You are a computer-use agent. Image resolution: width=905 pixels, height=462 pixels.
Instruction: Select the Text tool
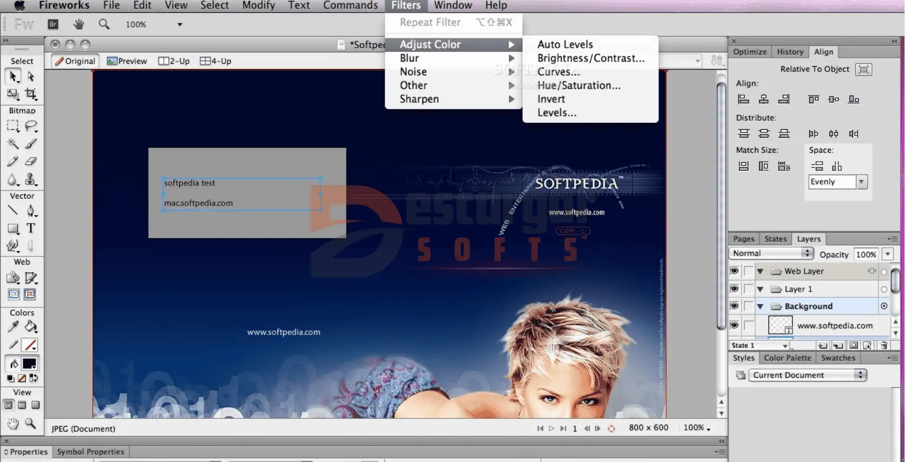[31, 229]
